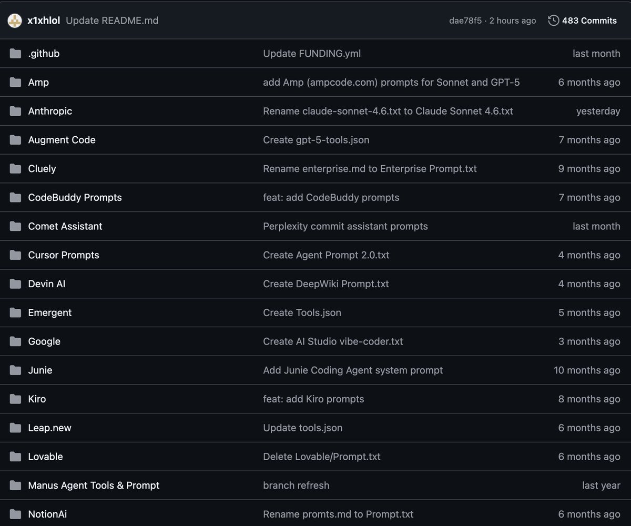This screenshot has width=631, height=526.
Task: Click the folder icon beside Devin AI
Action: click(15, 284)
